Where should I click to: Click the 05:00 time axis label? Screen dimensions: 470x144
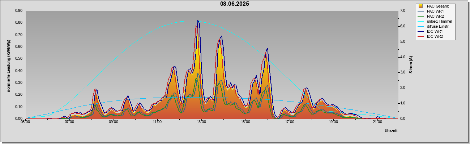25,122
